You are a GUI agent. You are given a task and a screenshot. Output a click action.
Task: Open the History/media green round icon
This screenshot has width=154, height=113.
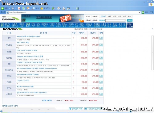click(53, 8)
